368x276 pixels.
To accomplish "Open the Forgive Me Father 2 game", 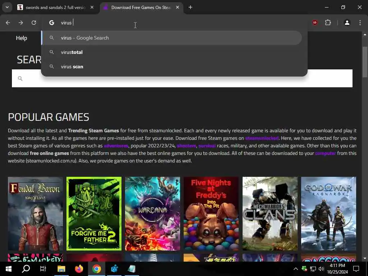I will [x=94, y=213].
